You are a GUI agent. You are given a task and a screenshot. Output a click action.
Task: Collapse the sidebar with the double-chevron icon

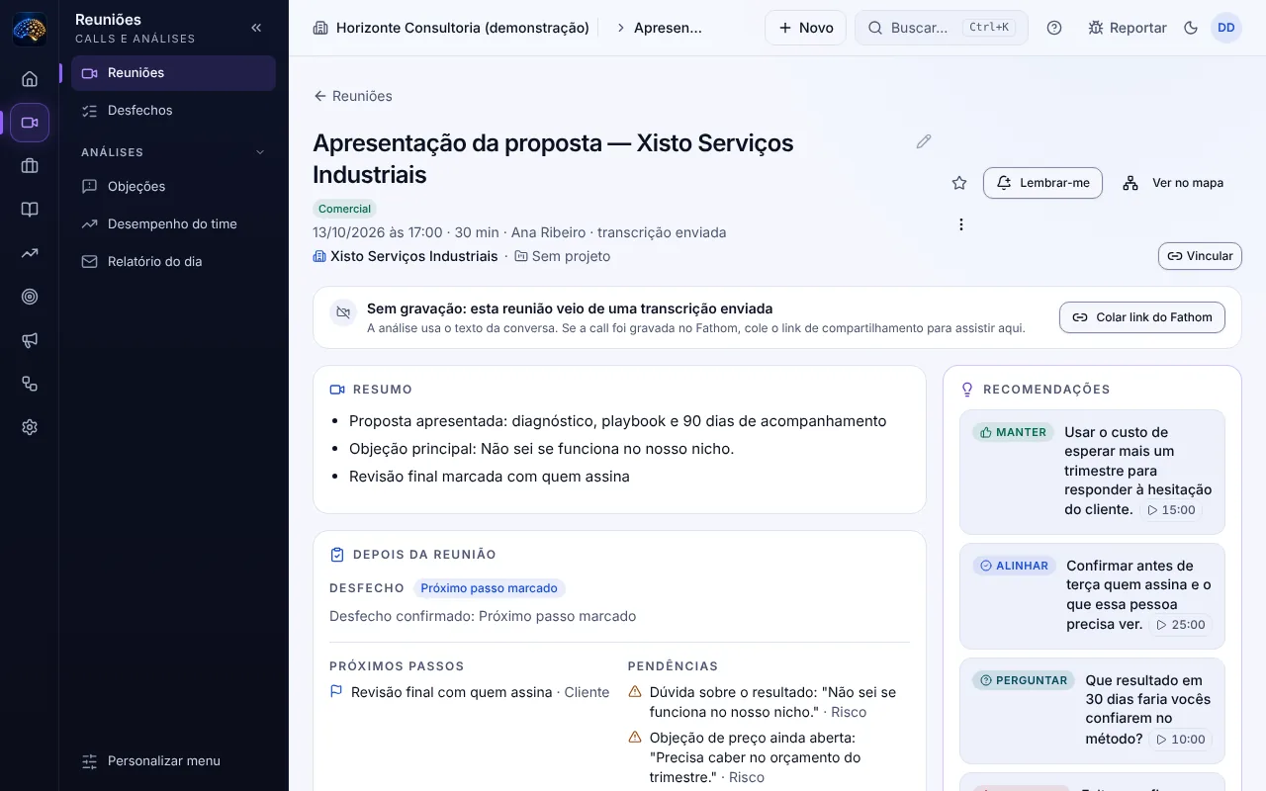click(256, 28)
